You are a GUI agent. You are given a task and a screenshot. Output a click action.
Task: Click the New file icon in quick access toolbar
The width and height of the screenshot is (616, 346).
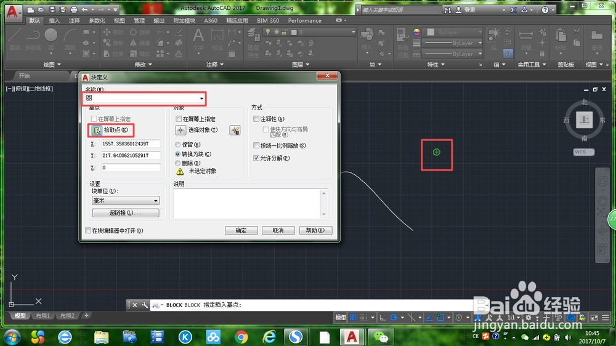31,9
